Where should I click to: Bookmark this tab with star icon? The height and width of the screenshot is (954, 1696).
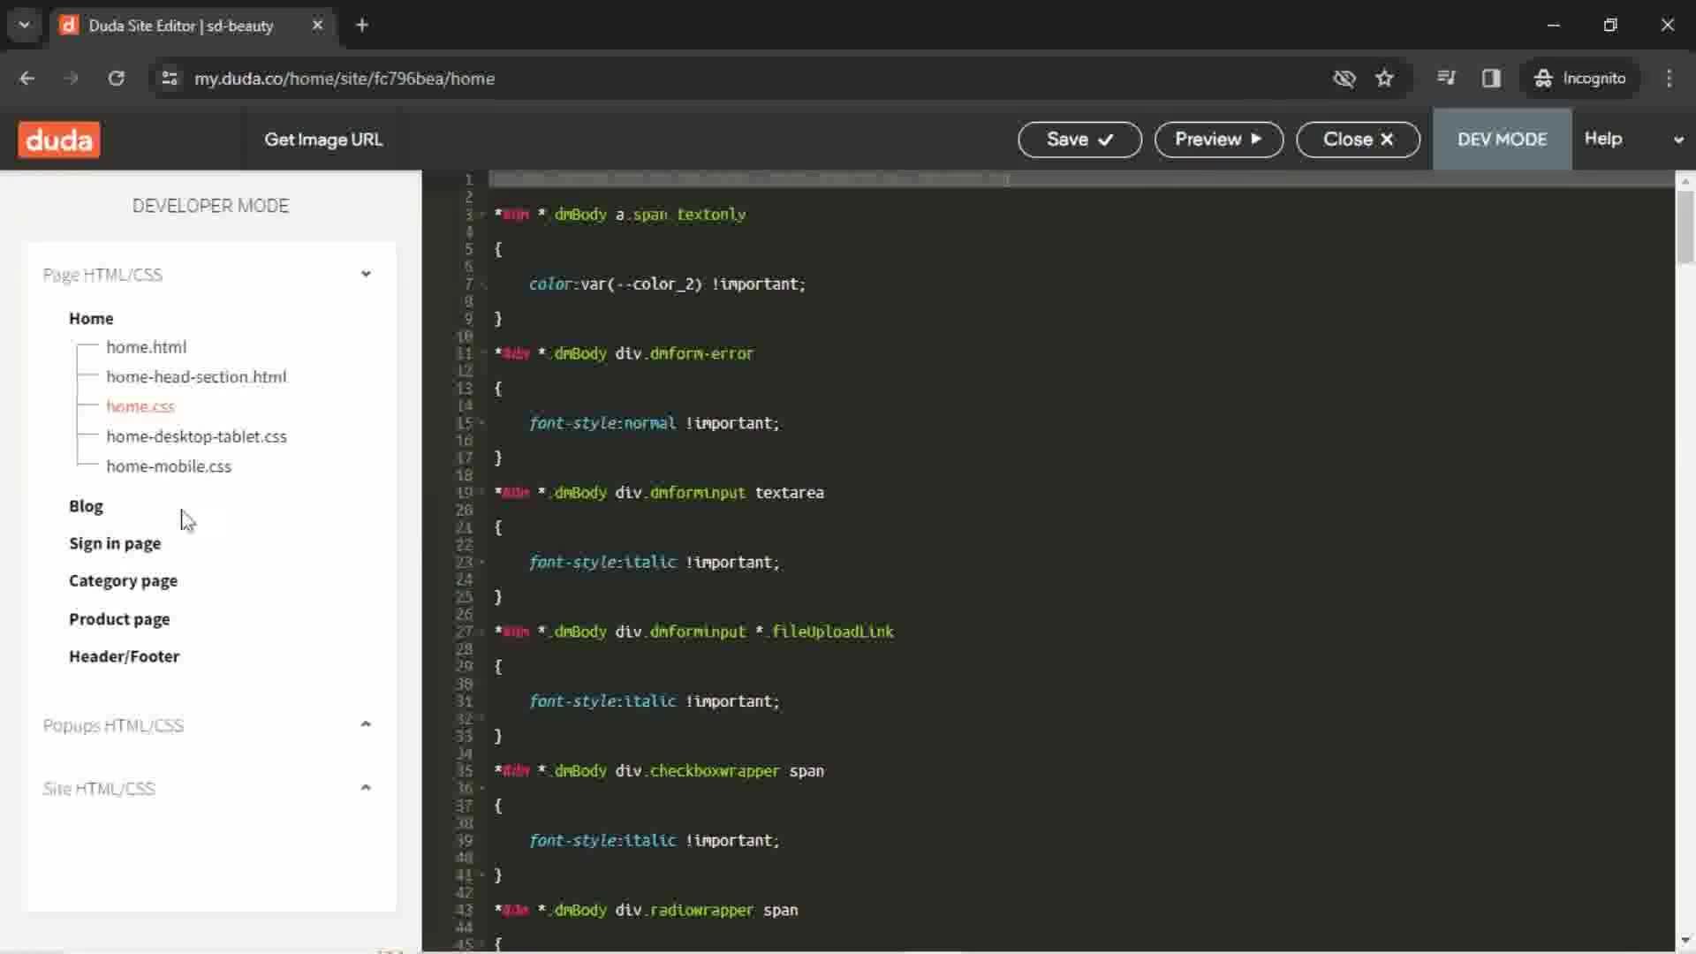point(1384,79)
